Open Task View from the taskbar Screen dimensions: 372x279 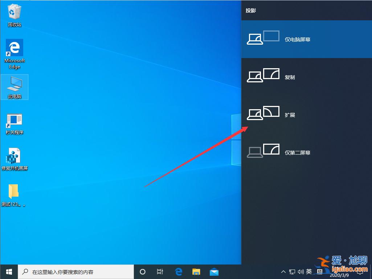pos(160,271)
